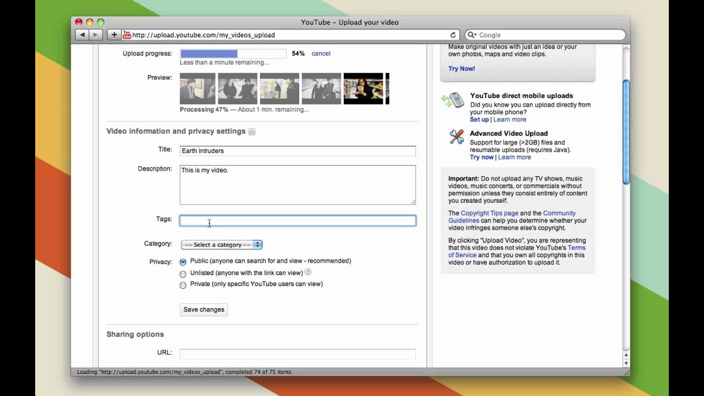Click the YouTube favicon in the address bar
Viewport: 704px width, 396px height.
pos(127,35)
